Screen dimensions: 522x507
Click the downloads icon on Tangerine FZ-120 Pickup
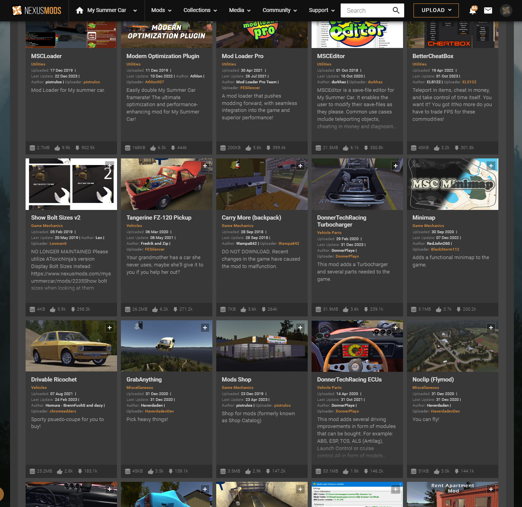tap(175, 309)
